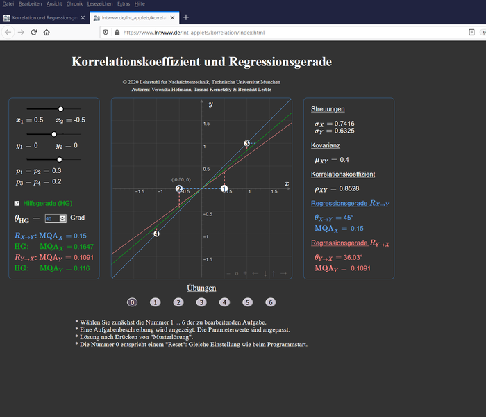This screenshot has width=486, height=417.
Task: Click the θHG angle spinner arrows
Action: click(x=63, y=218)
